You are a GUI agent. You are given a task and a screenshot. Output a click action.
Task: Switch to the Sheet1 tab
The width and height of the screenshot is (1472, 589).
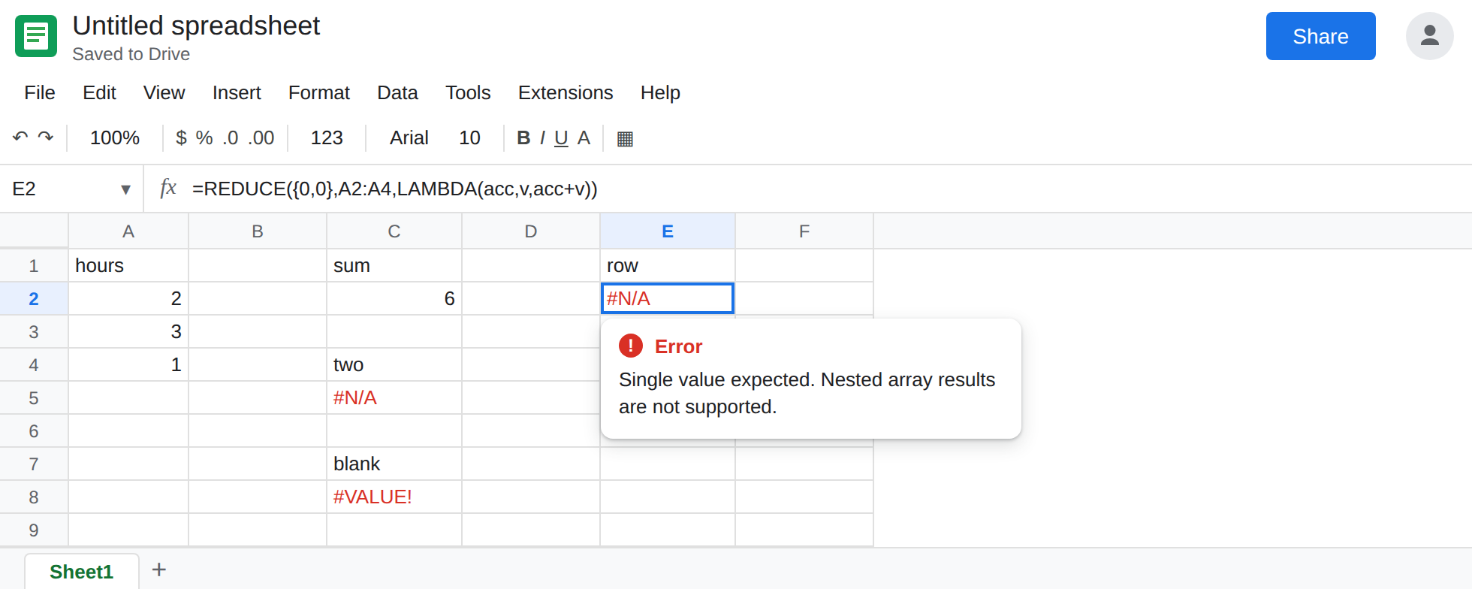tap(82, 572)
